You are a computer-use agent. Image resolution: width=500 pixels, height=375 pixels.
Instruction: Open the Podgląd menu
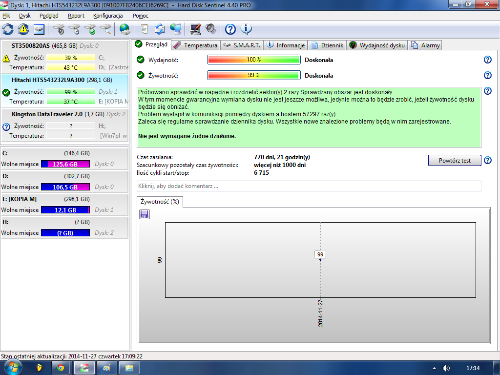49,16
